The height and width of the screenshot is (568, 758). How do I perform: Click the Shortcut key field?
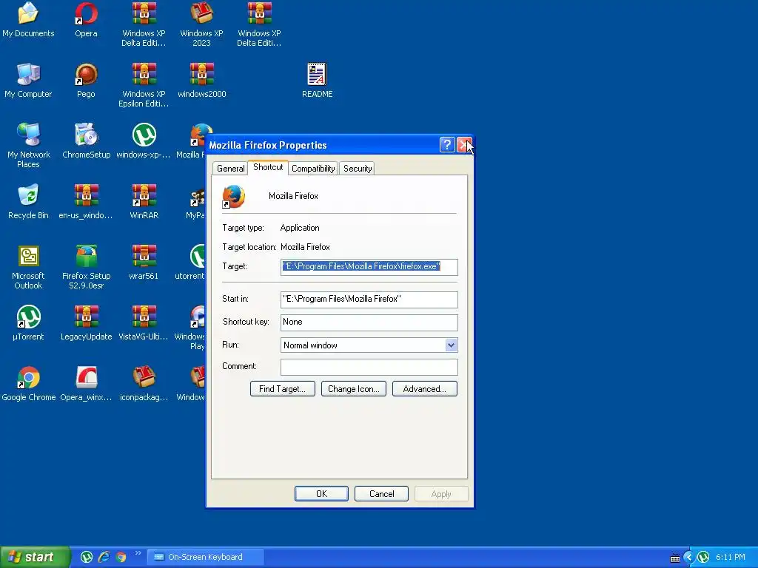point(369,322)
